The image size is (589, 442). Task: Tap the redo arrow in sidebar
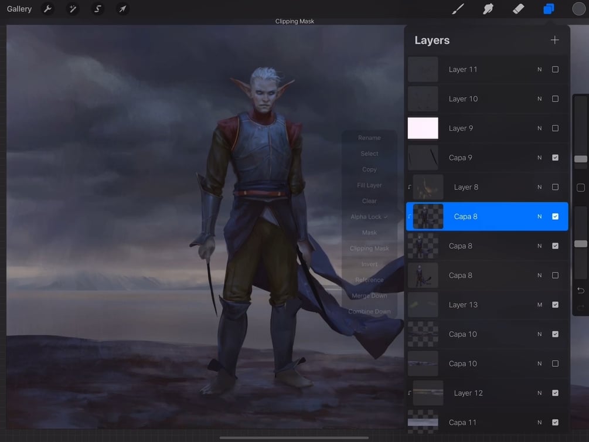580,307
